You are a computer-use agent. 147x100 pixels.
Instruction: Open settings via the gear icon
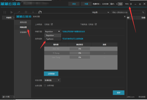131,4
